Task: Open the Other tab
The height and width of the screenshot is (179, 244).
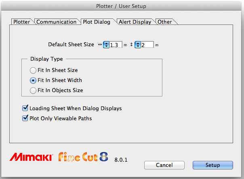Action: tap(165, 22)
